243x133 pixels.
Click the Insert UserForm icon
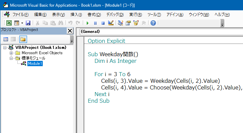pos(17,23)
